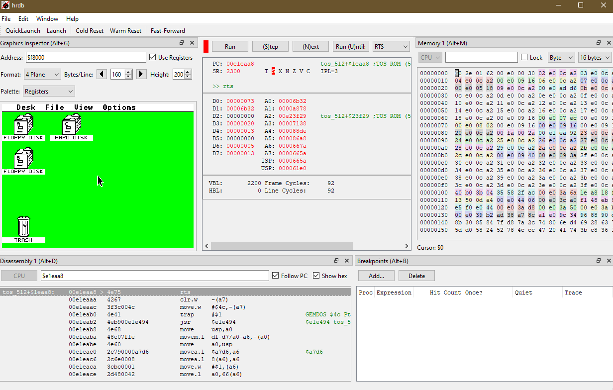Open the Window menu

[47, 19]
